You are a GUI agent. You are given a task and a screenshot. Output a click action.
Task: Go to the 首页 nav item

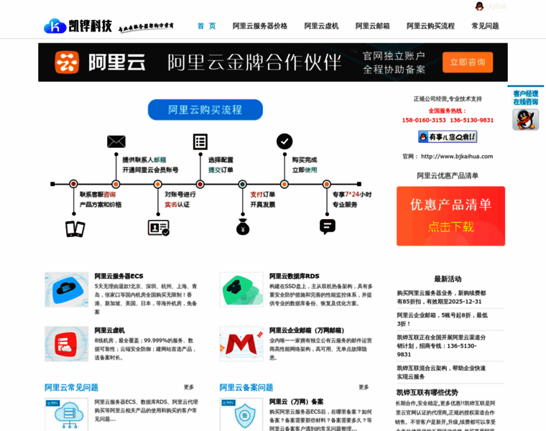[x=206, y=26]
